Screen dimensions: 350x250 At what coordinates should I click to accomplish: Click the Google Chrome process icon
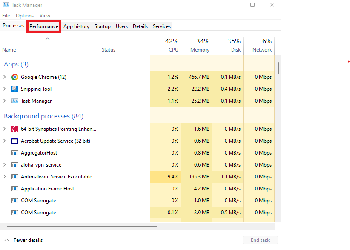pos(15,77)
